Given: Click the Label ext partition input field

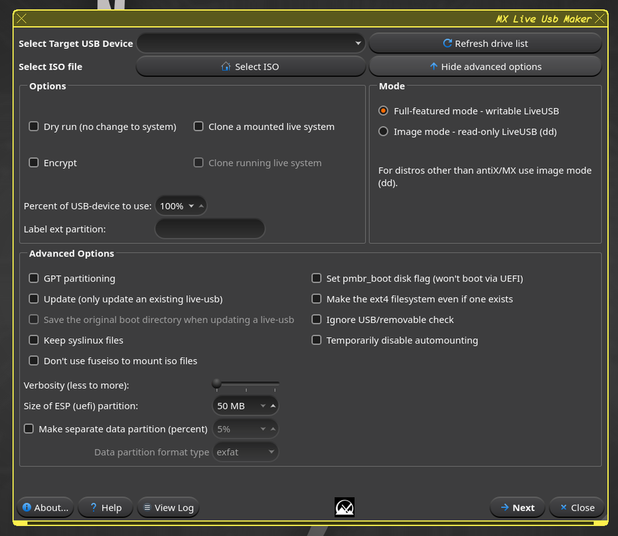Looking at the screenshot, I should 210,228.
